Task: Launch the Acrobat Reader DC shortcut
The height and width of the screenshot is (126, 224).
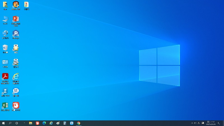Action: click(x=5, y=79)
